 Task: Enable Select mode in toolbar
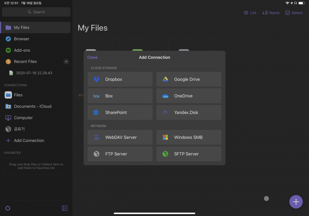coord(294,13)
